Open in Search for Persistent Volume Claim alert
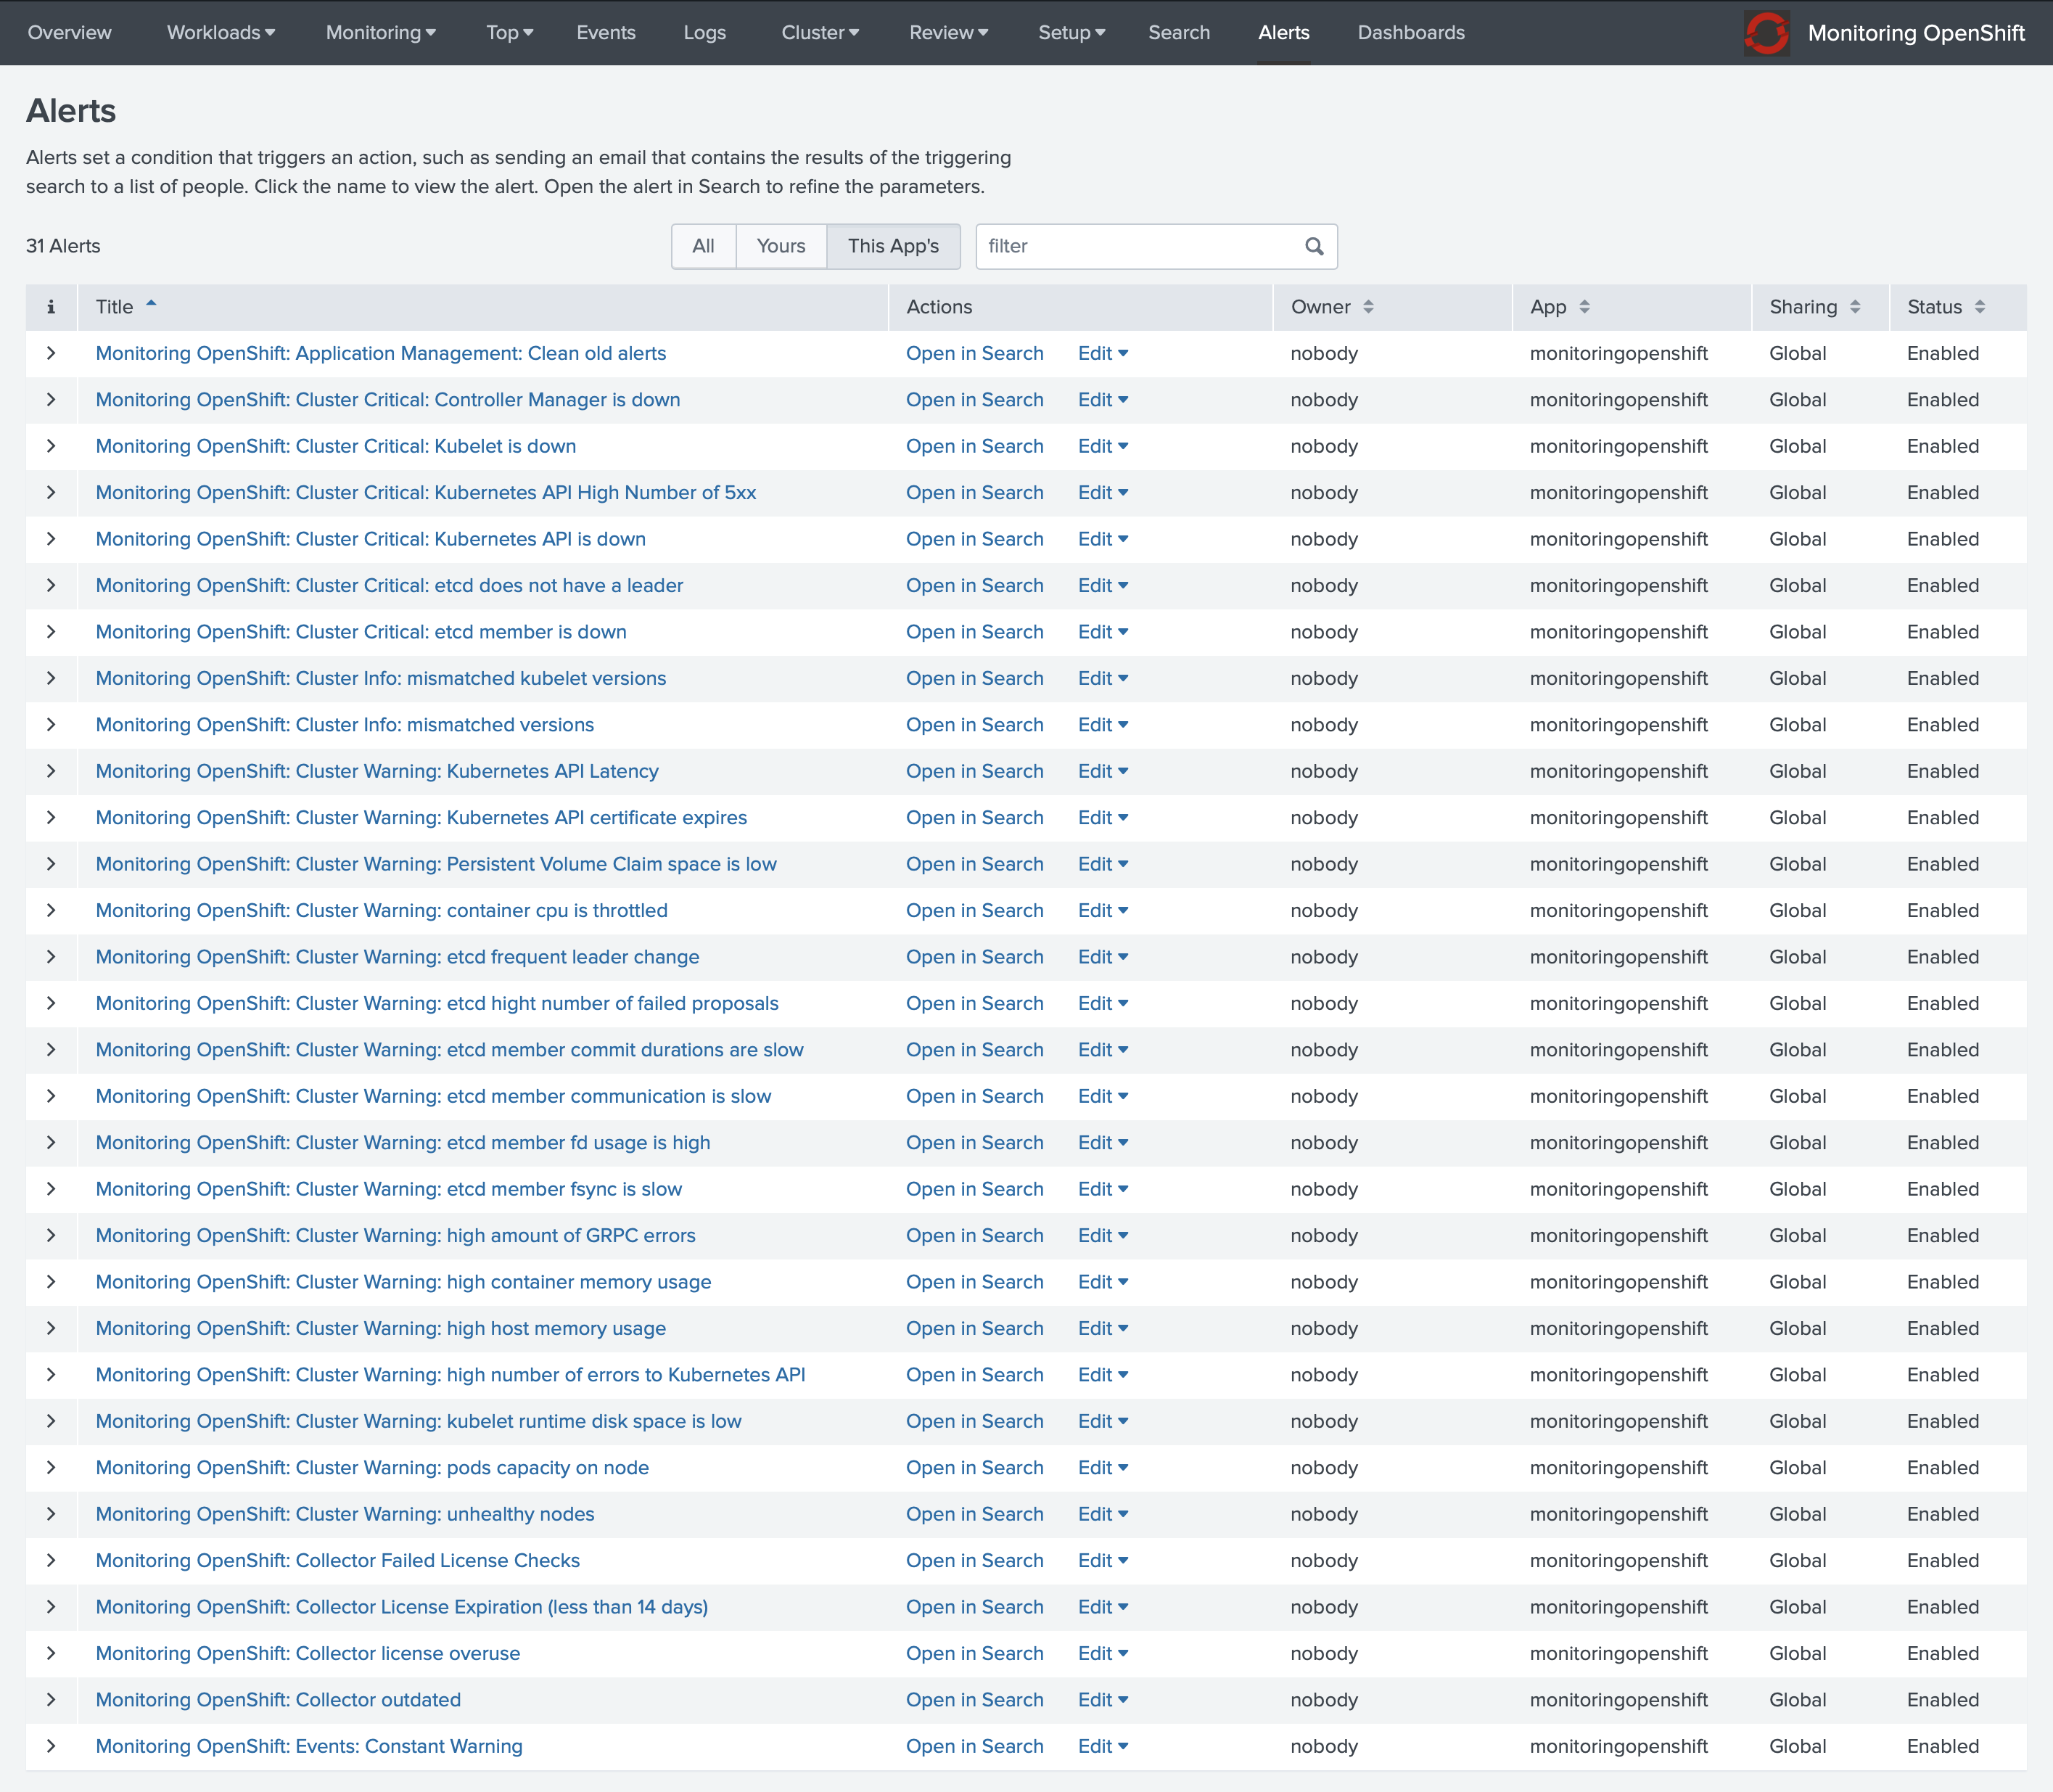Screen dimensions: 2053x1792 pyautogui.click(x=975, y=864)
